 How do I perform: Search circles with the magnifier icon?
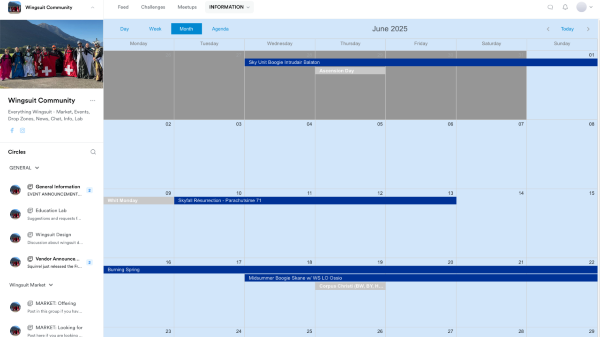tap(93, 152)
